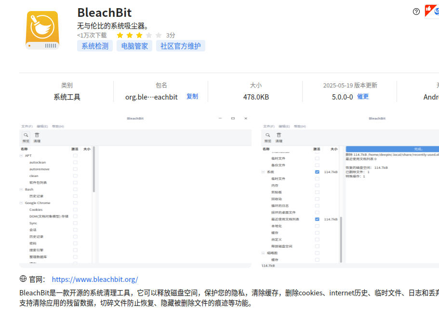Image resolution: width=439 pixels, height=318 pixels.
Task: Click the 包名 column label
Action: [x=161, y=85]
